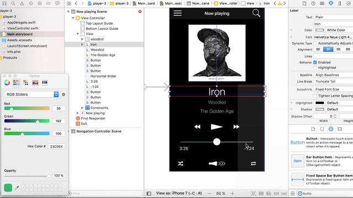Click the Shadow Offset width stepper

(x=335, y=116)
